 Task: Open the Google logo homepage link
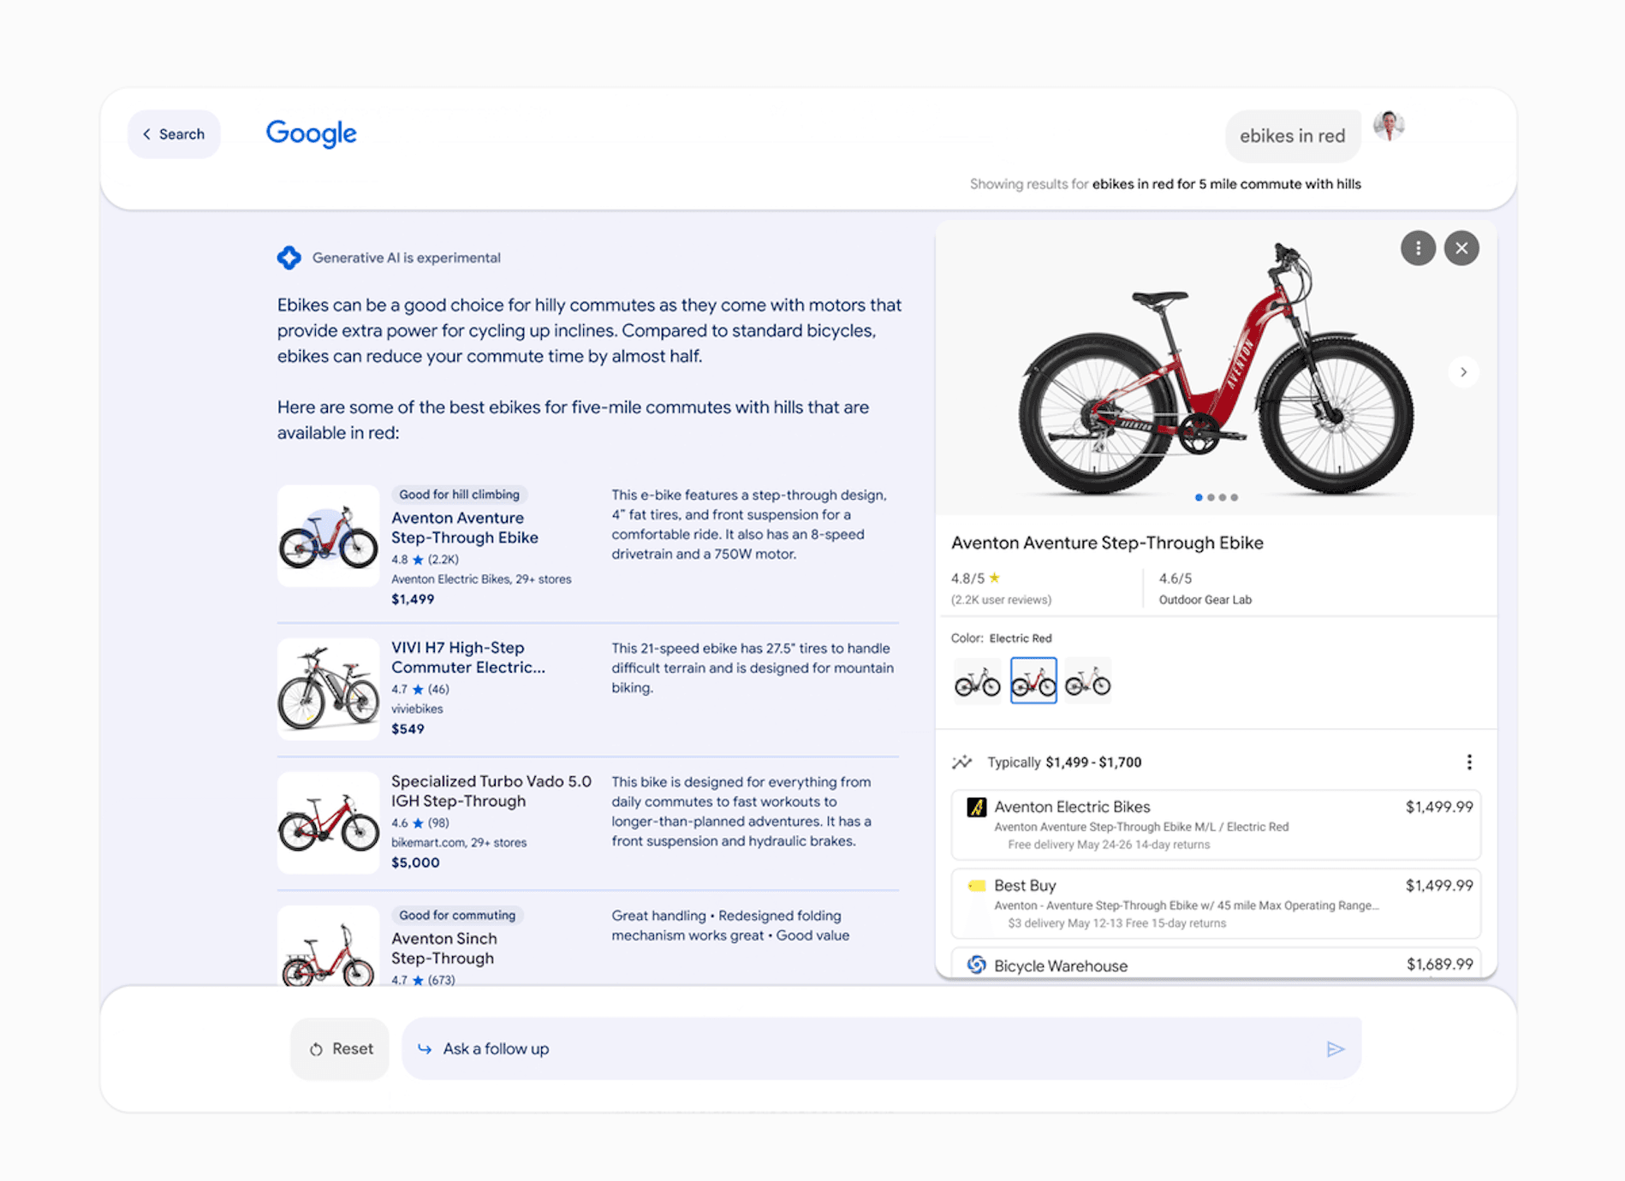tap(312, 133)
